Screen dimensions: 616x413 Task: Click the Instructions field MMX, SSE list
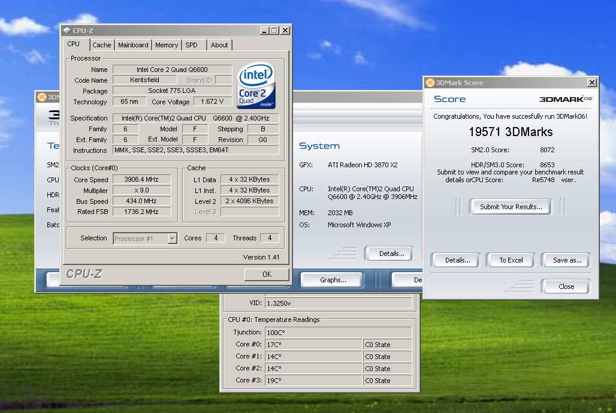pos(195,150)
